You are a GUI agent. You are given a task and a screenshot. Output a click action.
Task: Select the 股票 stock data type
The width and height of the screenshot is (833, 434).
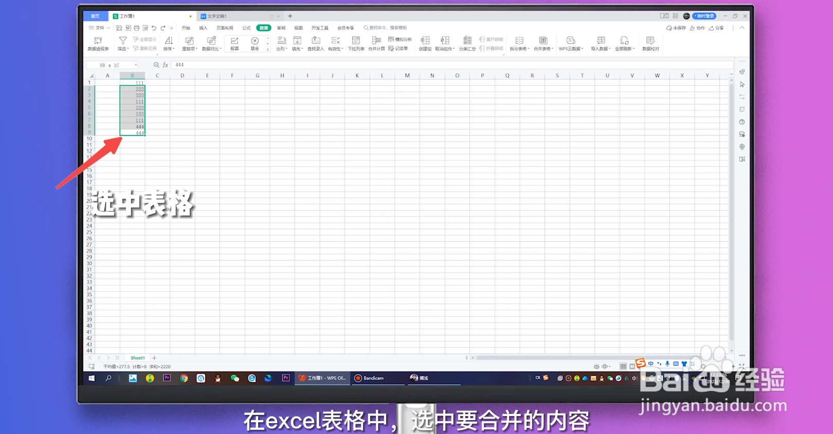click(x=234, y=44)
